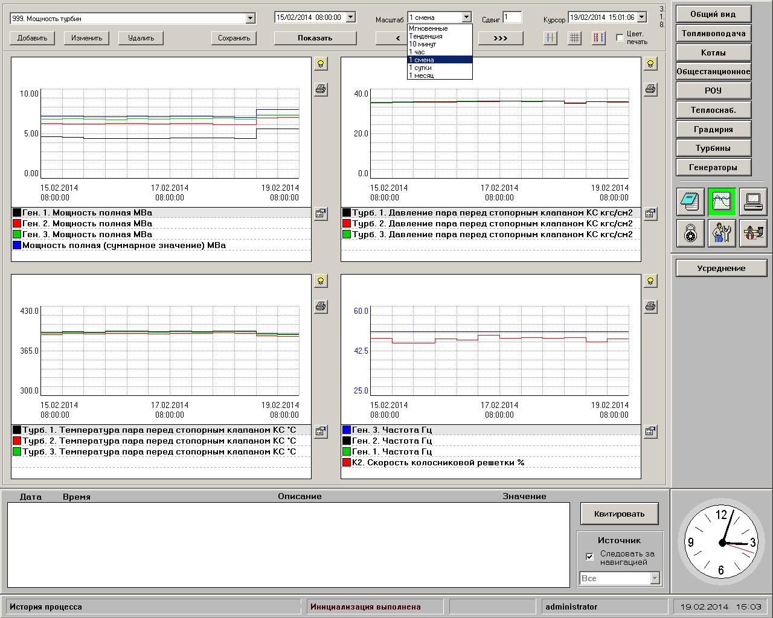Screen dimensions: 773x618
Task: Open the start date 15/02/2014 dropdown
Action: click(350, 18)
